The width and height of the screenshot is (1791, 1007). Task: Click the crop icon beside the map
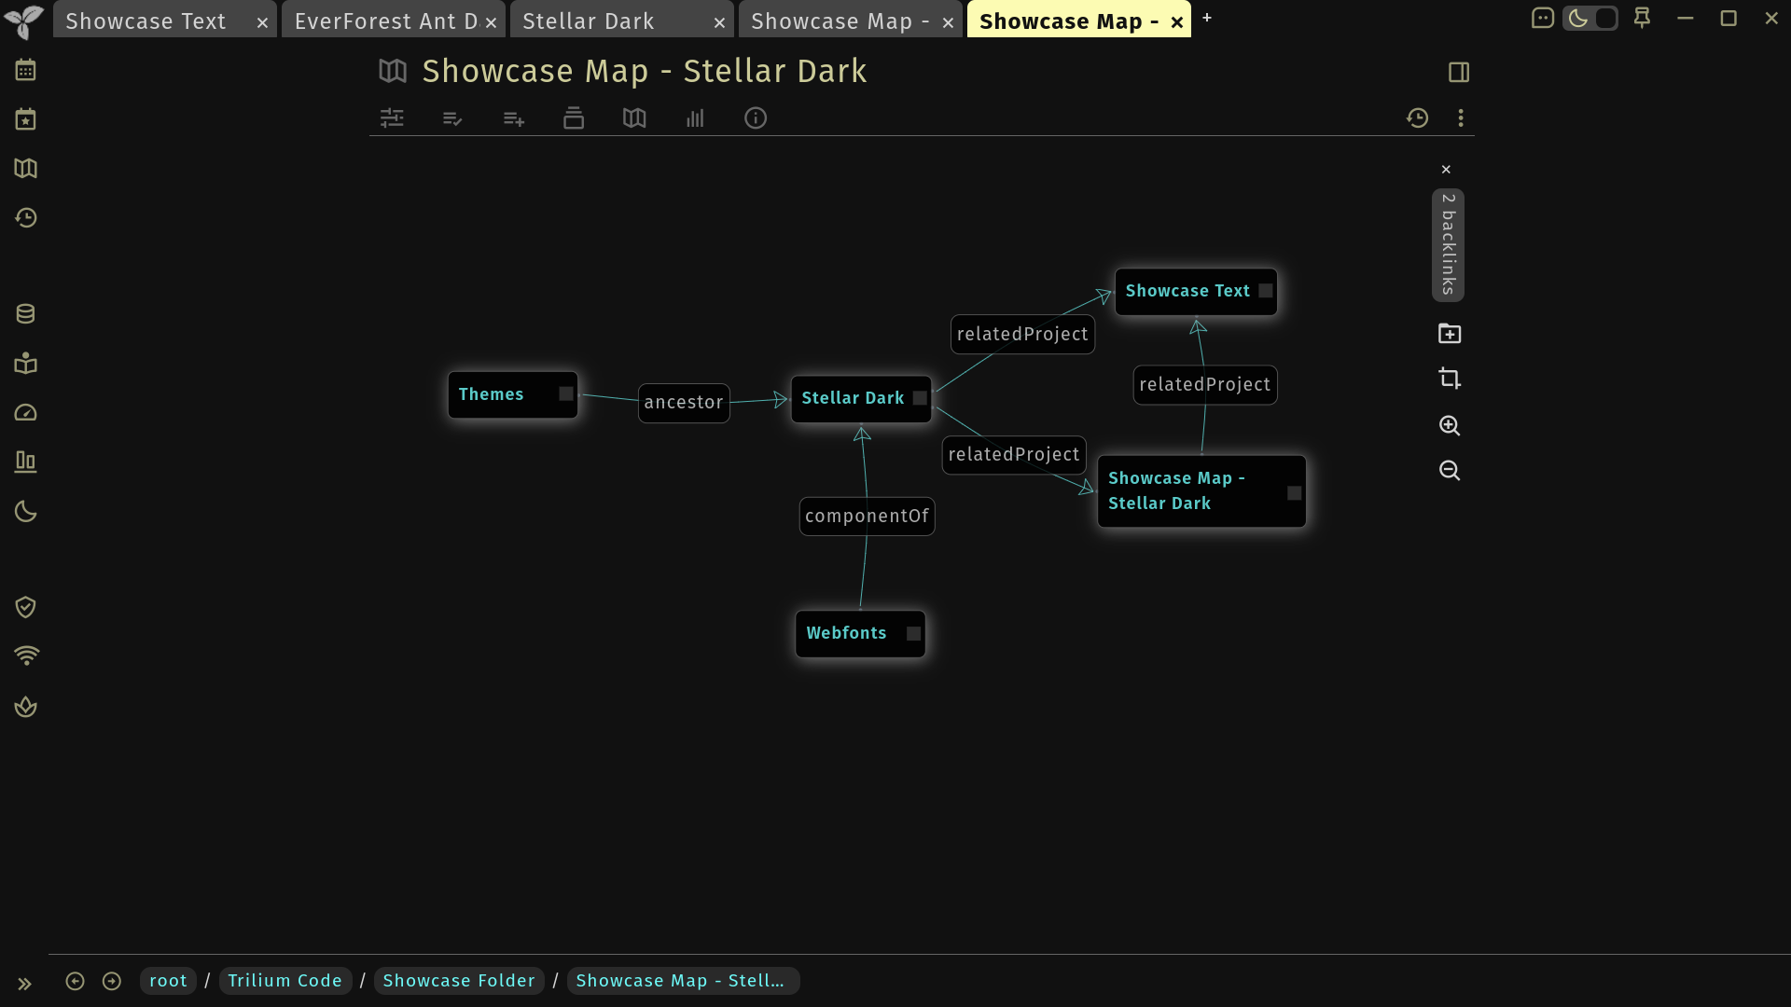pyautogui.click(x=1450, y=379)
